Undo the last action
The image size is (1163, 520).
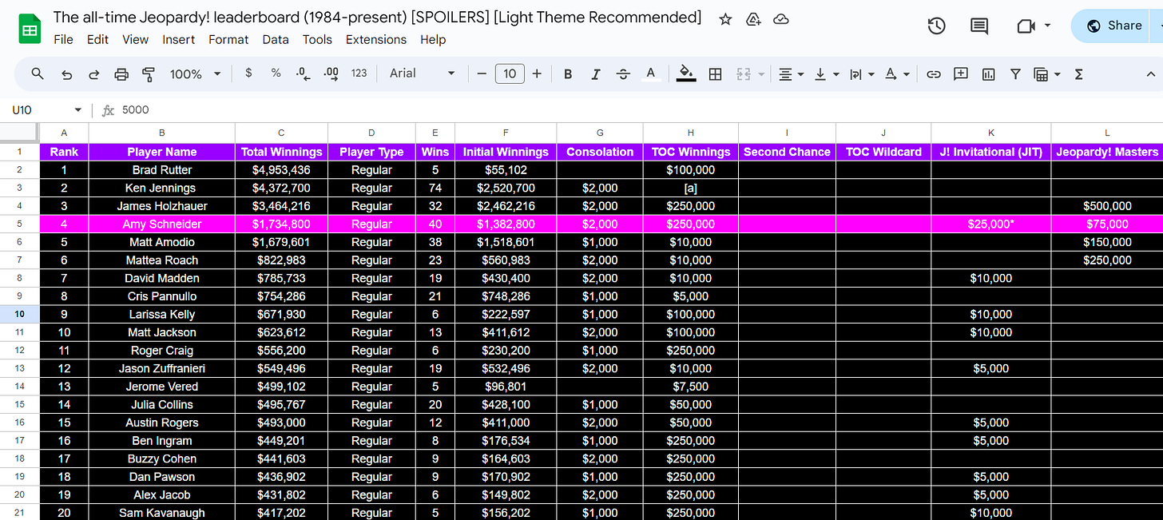pos(67,73)
